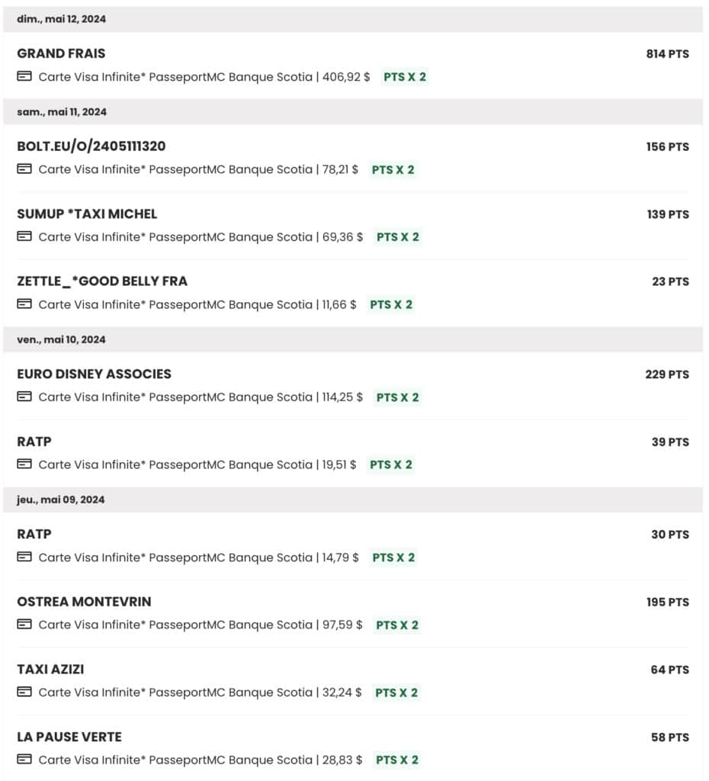This screenshot has width=709, height=781.
Task: Click the 814 PTS total for GRAND FRAIS
Action: tap(667, 54)
